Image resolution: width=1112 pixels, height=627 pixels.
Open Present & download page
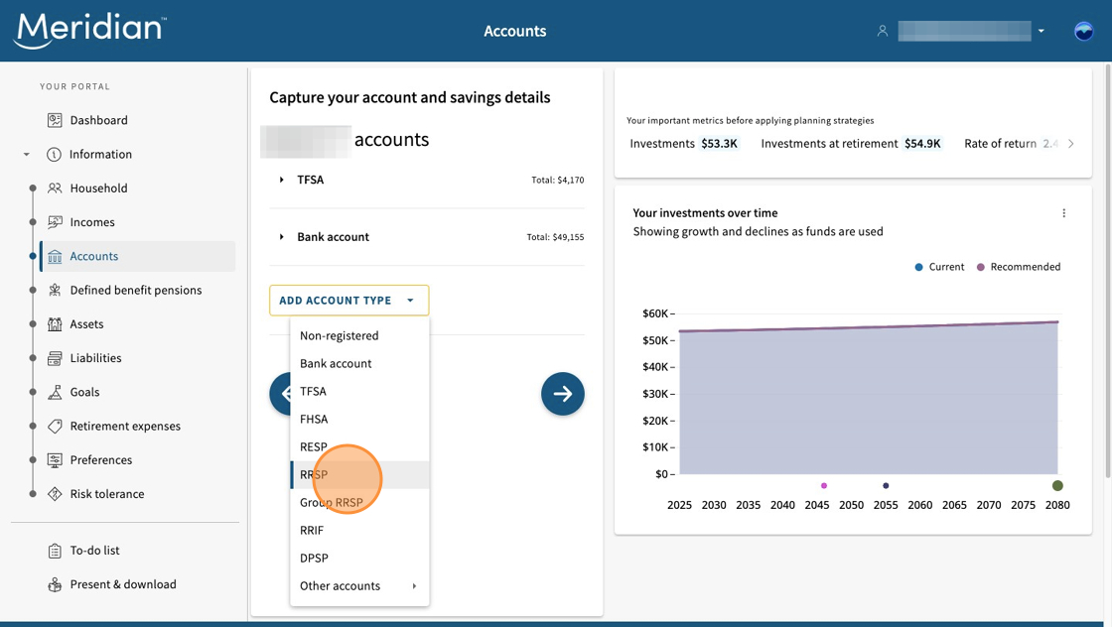pos(123,584)
